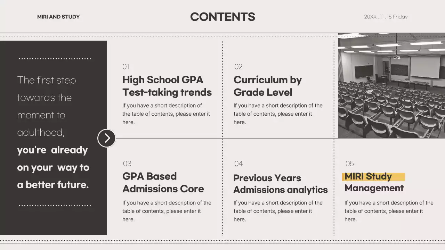Open Previous Years Admissions analytics heading

tap(280, 184)
